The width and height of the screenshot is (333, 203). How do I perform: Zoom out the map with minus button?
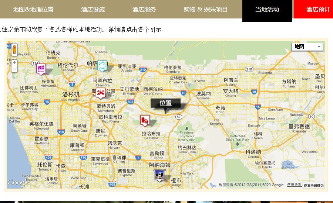[x=14, y=69]
